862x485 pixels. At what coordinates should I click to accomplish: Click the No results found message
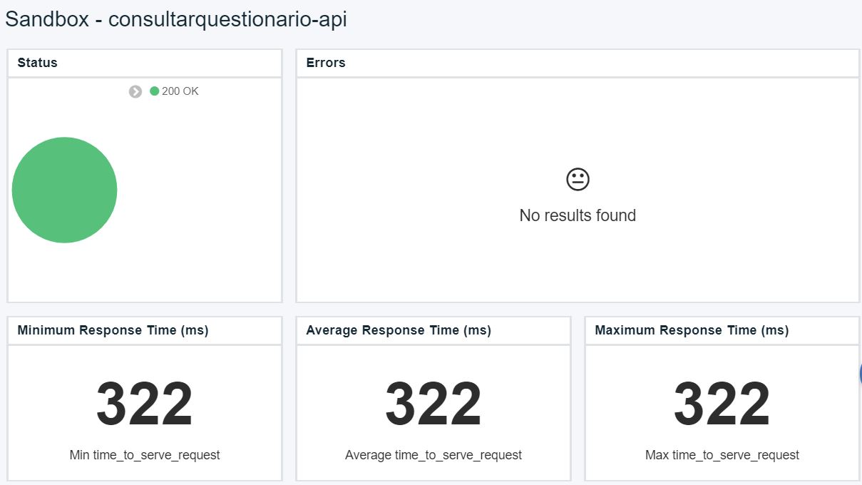click(578, 215)
